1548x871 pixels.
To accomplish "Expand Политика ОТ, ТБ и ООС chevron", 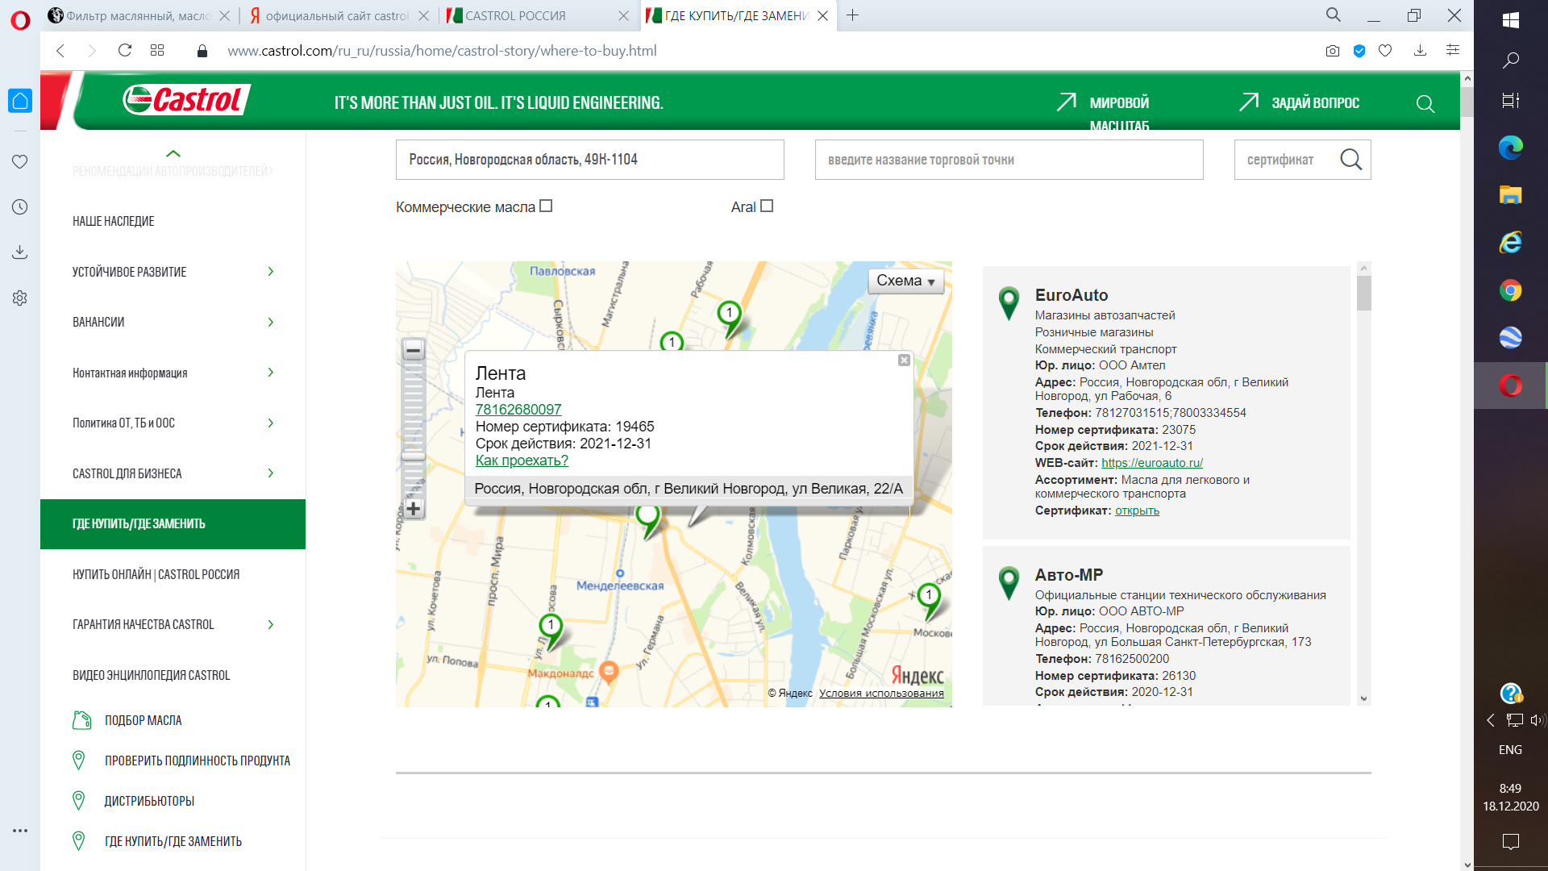I will point(271,423).
